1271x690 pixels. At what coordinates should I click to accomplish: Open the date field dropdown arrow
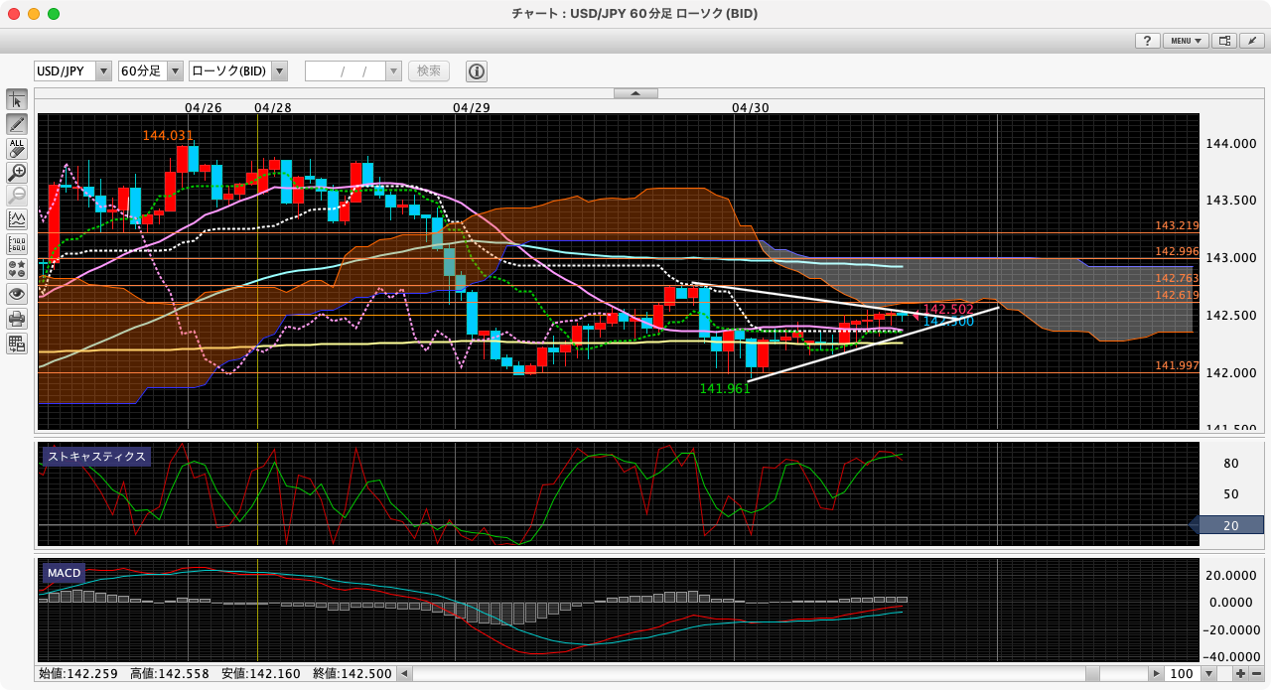[x=393, y=71]
